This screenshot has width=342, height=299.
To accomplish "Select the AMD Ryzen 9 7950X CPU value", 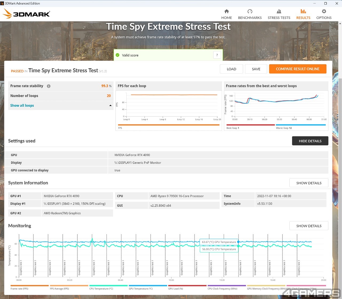I will (177, 196).
